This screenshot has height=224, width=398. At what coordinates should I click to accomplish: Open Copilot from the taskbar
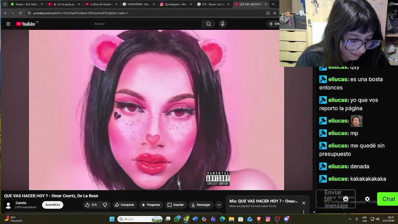pyautogui.click(x=204, y=219)
